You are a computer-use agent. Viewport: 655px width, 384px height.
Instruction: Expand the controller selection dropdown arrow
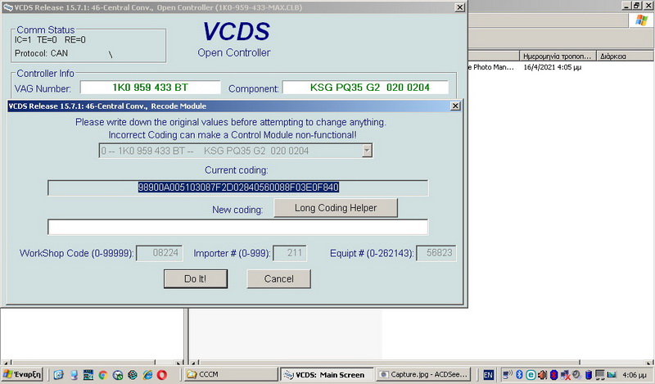click(x=367, y=151)
